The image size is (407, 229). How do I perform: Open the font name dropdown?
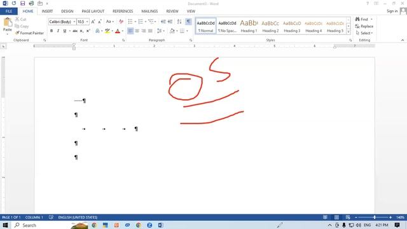pyautogui.click(x=74, y=22)
